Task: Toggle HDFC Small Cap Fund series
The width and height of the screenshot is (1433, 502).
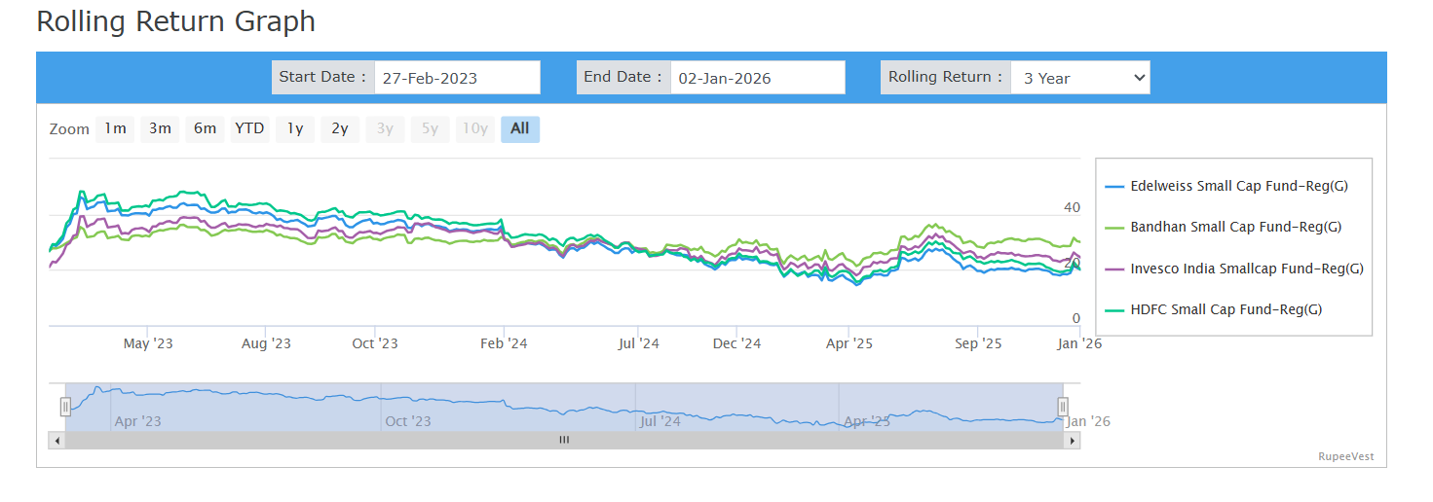Action: (x=1226, y=310)
